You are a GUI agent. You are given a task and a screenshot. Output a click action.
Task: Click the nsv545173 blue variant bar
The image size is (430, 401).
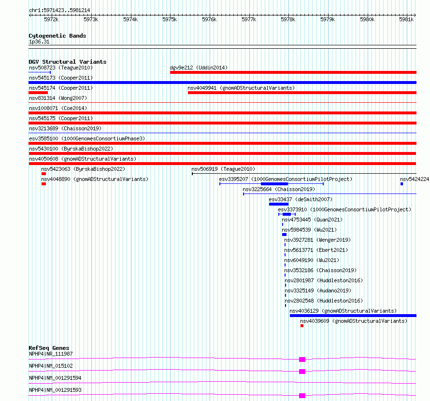coord(222,83)
